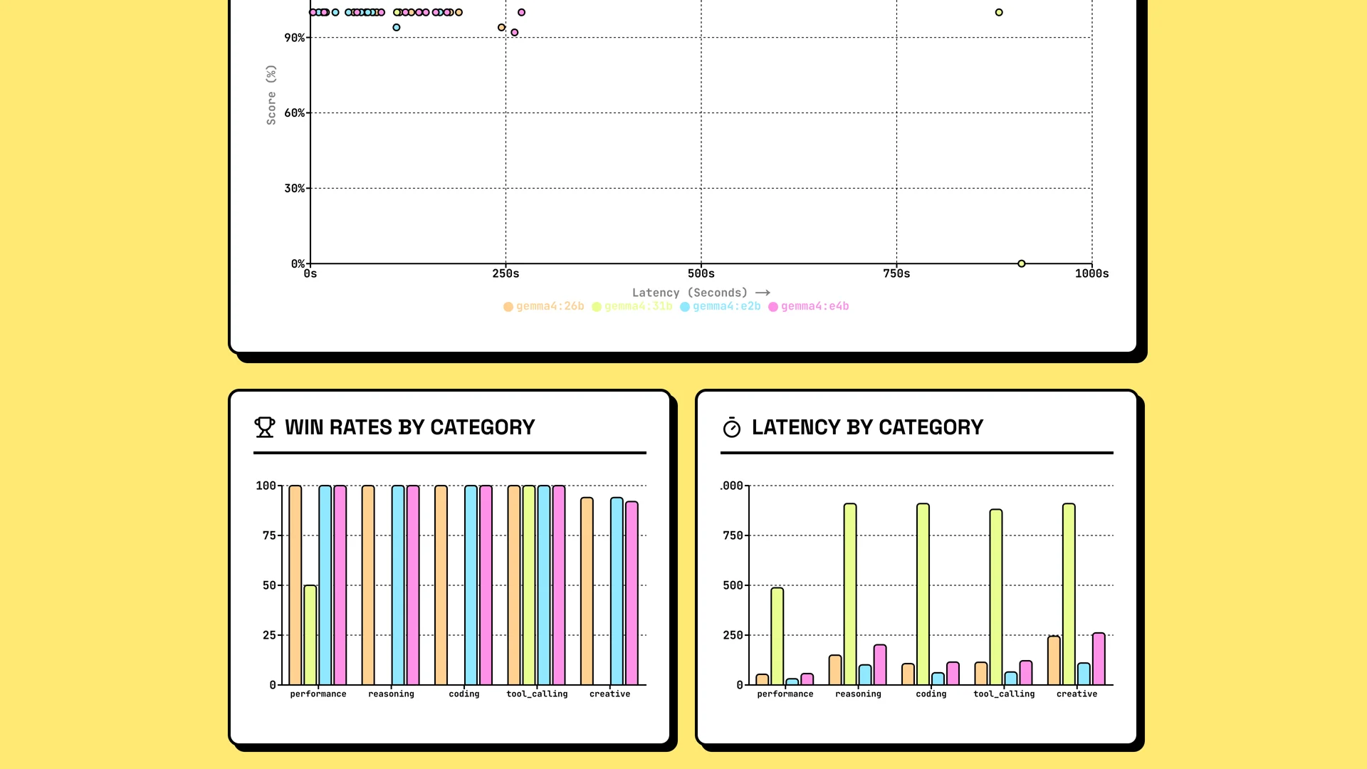Click the 'reasoning' label under win rates
The width and height of the screenshot is (1367, 769).
[391, 694]
